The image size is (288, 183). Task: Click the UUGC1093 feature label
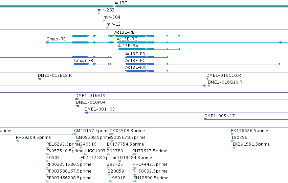click(94, 151)
